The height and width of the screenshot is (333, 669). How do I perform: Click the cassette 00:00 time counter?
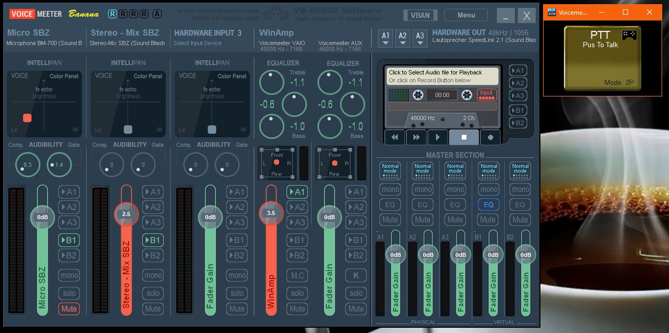coord(442,95)
